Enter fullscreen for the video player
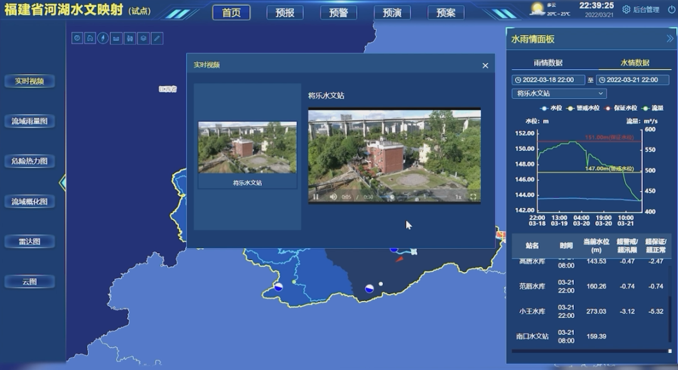 pos(473,197)
